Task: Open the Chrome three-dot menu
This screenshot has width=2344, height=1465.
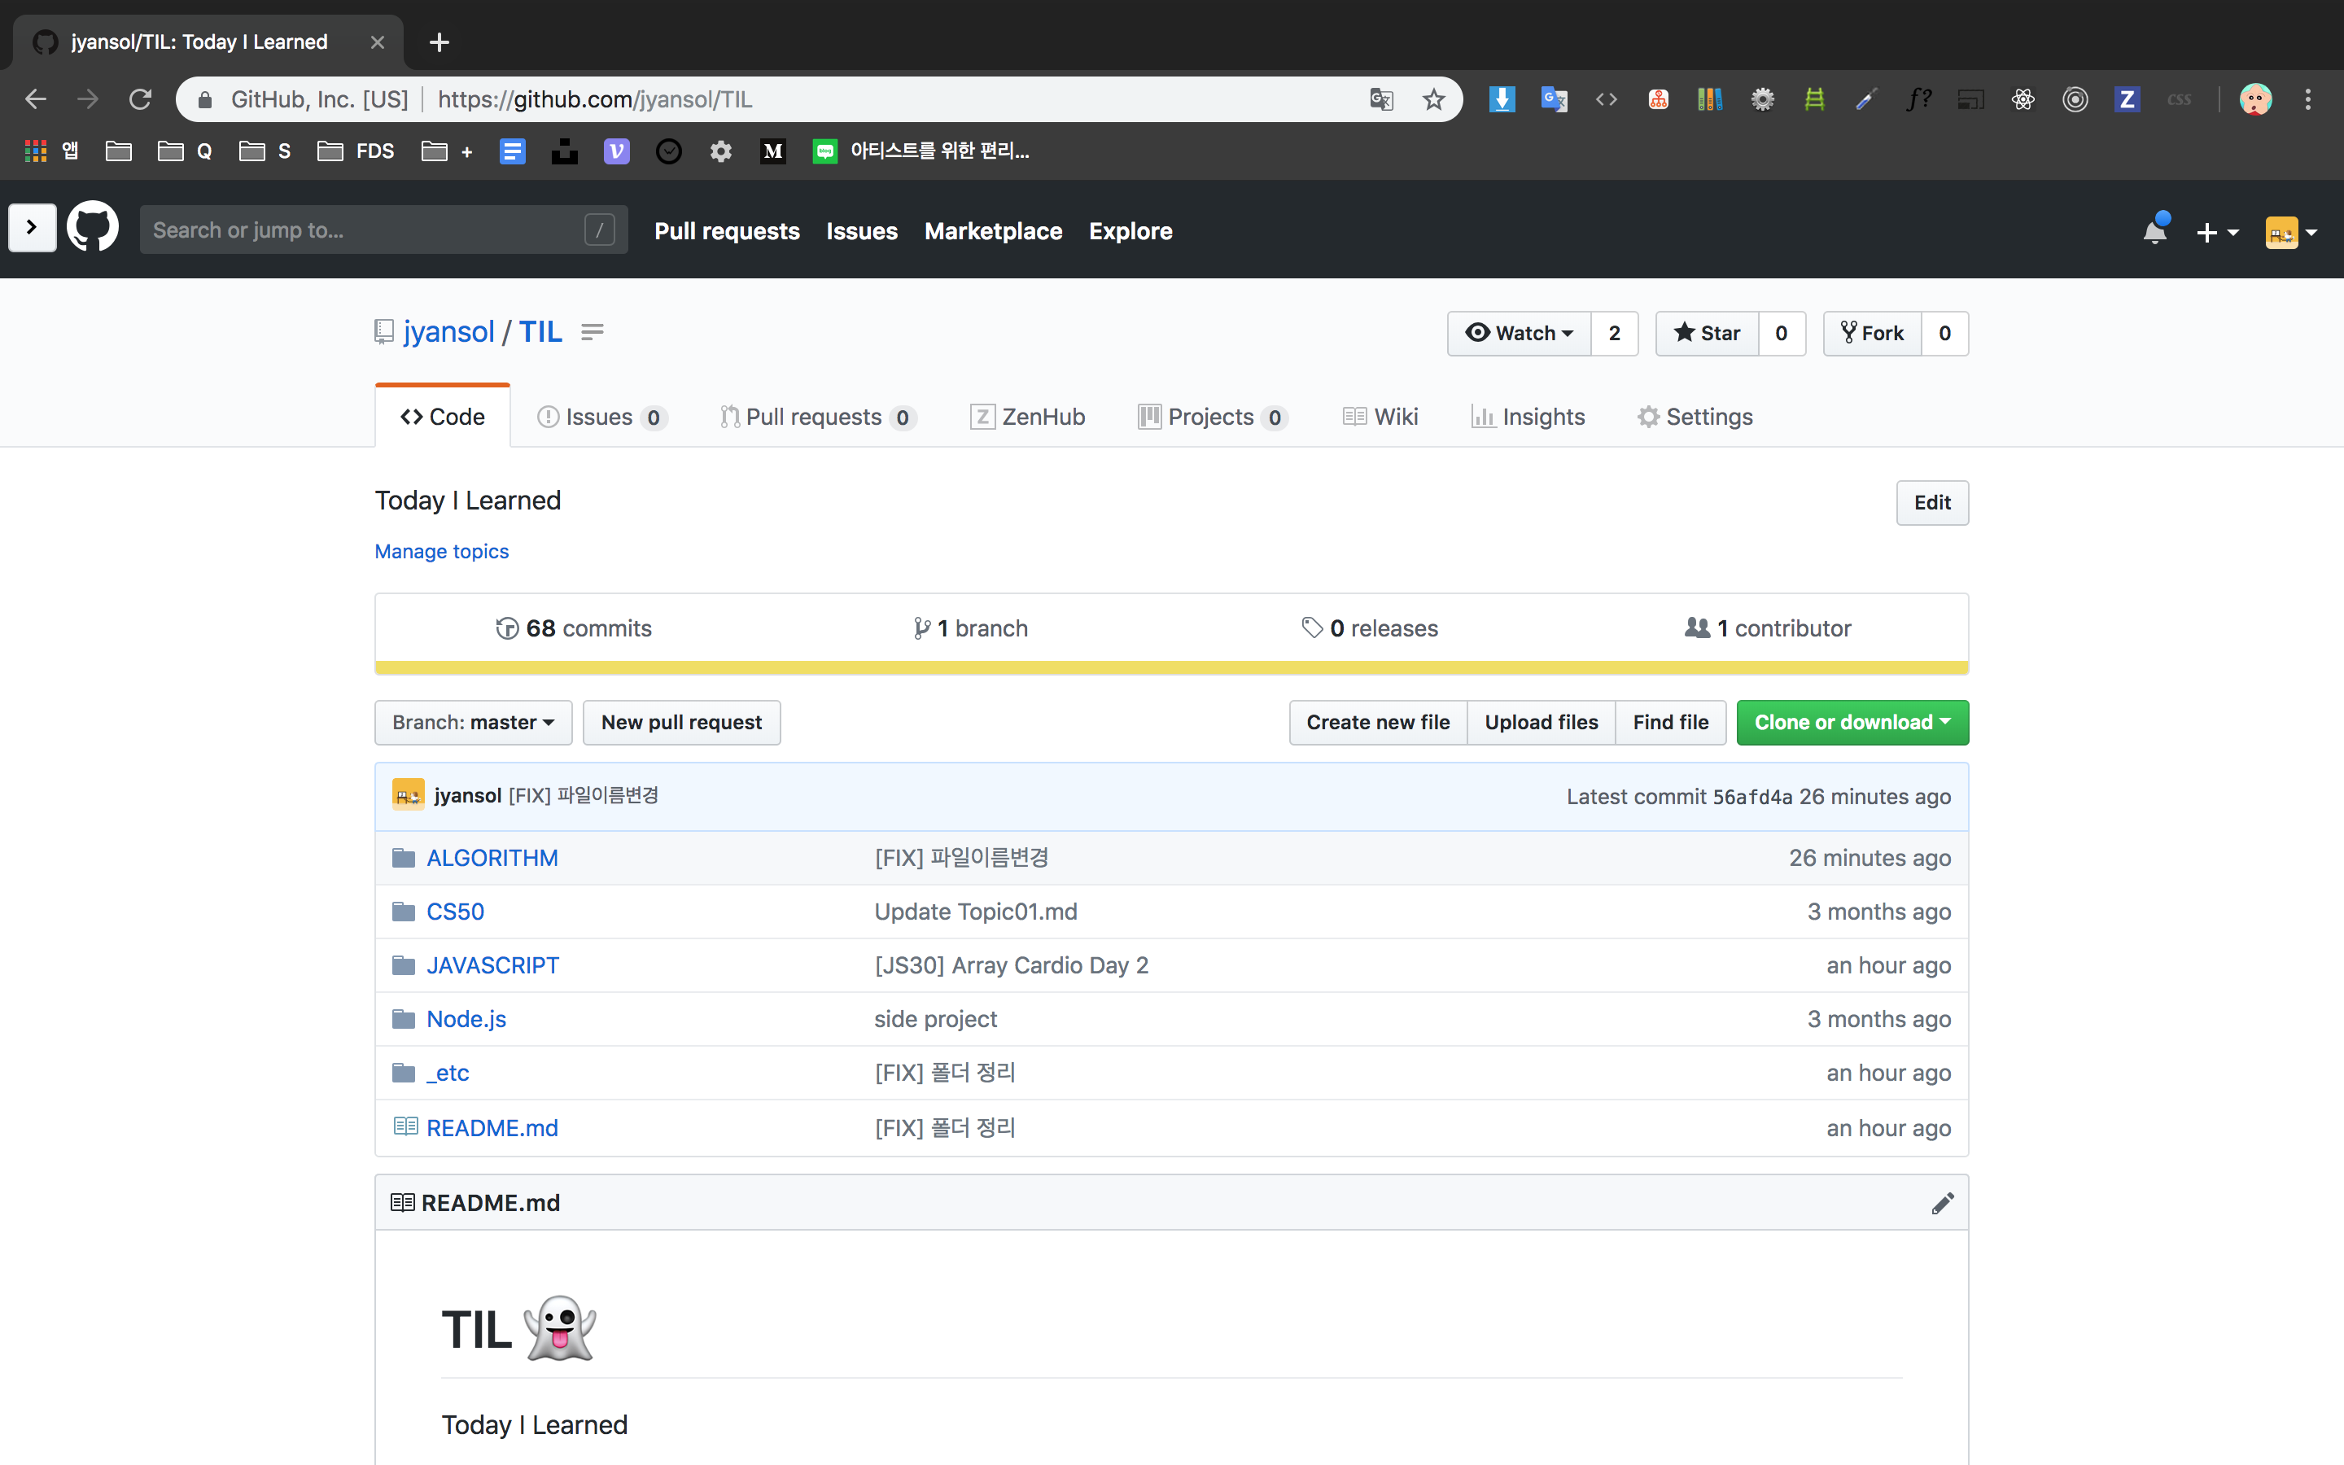Action: (x=2308, y=98)
